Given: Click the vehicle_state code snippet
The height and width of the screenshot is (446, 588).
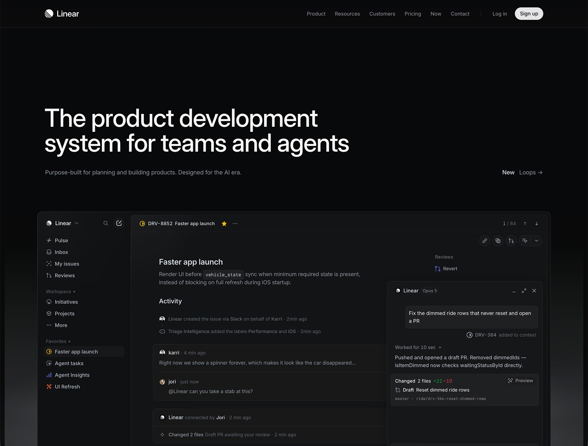Looking at the screenshot, I should pos(223,275).
